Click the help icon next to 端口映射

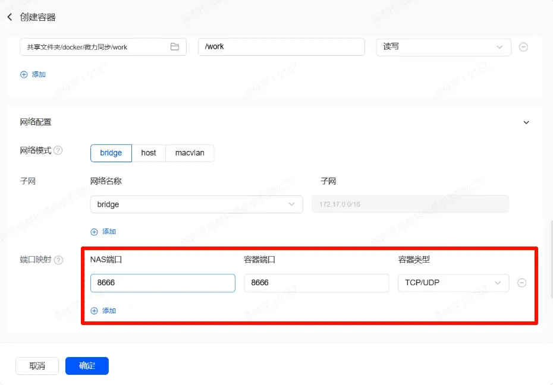coord(58,260)
